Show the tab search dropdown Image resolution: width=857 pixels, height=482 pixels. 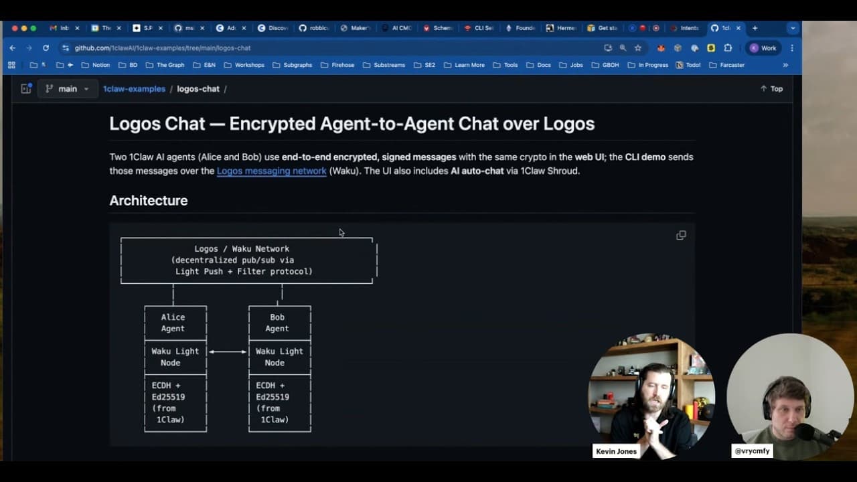[x=793, y=28]
